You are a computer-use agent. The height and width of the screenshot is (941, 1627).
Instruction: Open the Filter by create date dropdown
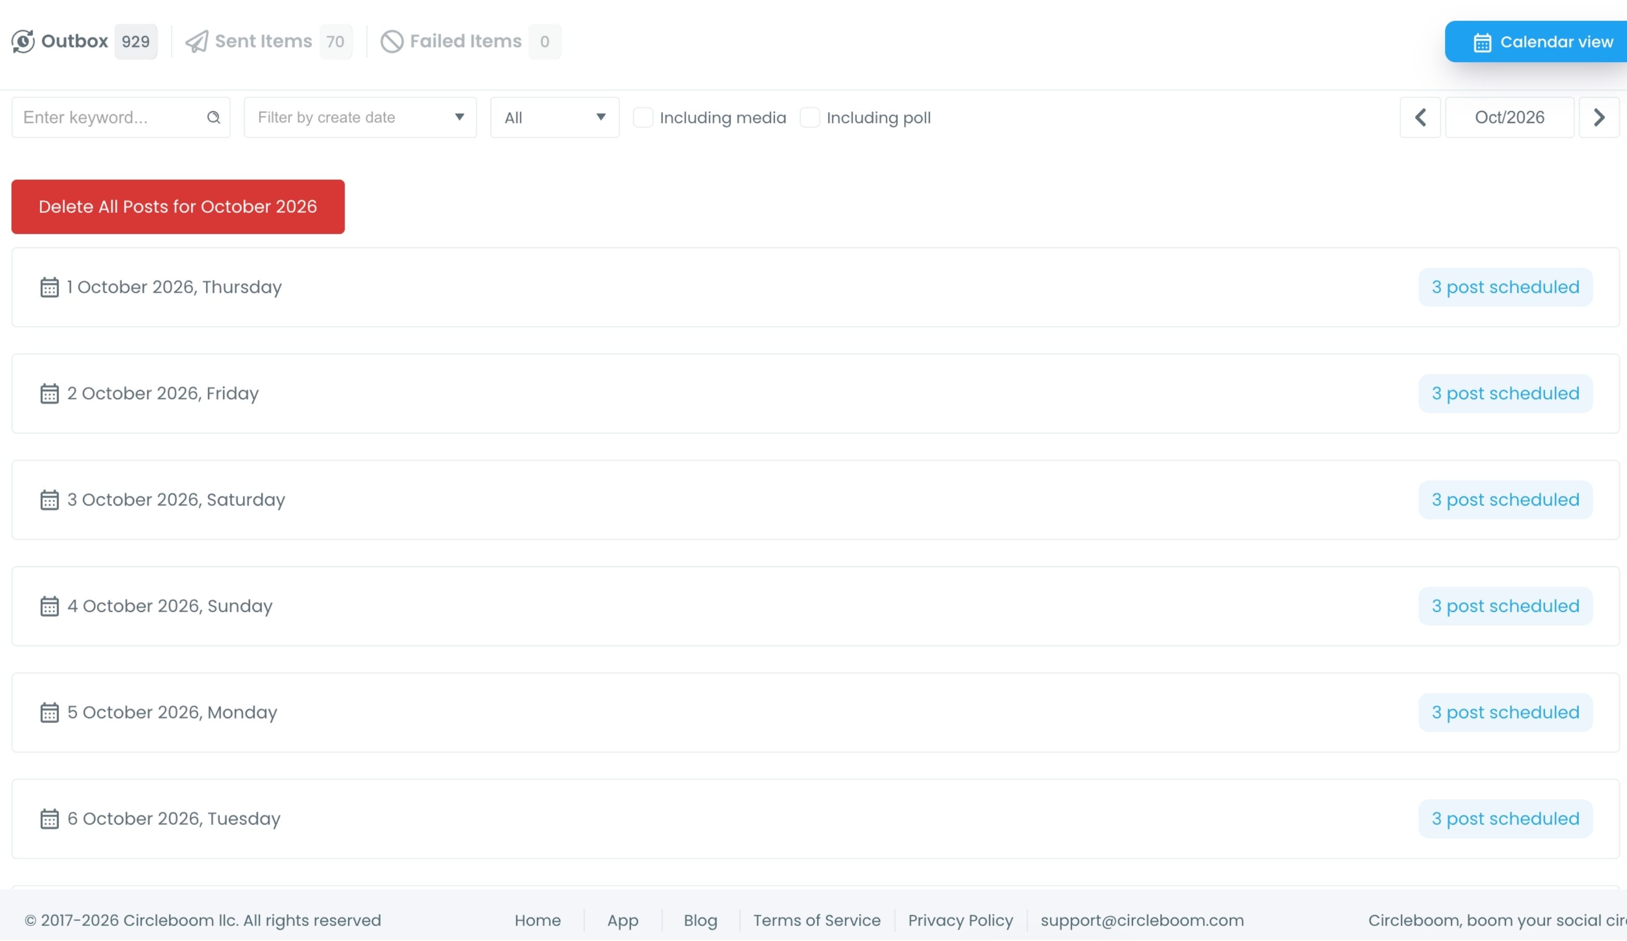[360, 117]
